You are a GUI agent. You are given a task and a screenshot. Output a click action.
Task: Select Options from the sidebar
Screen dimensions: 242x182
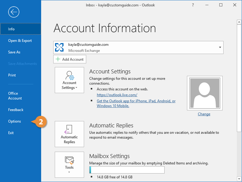click(x=15, y=121)
